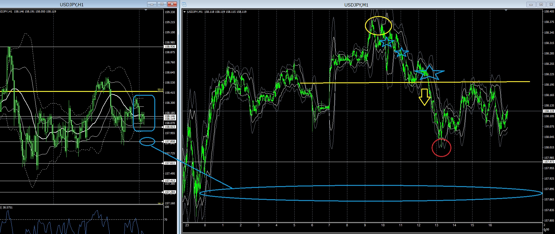Select the 157.611 horizontal line price label
The height and width of the screenshot is (234, 555).
(x=170, y=163)
